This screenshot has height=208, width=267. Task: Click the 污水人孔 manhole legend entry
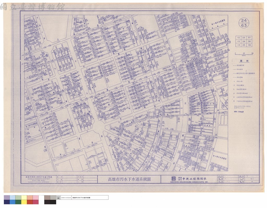(238, 81)
